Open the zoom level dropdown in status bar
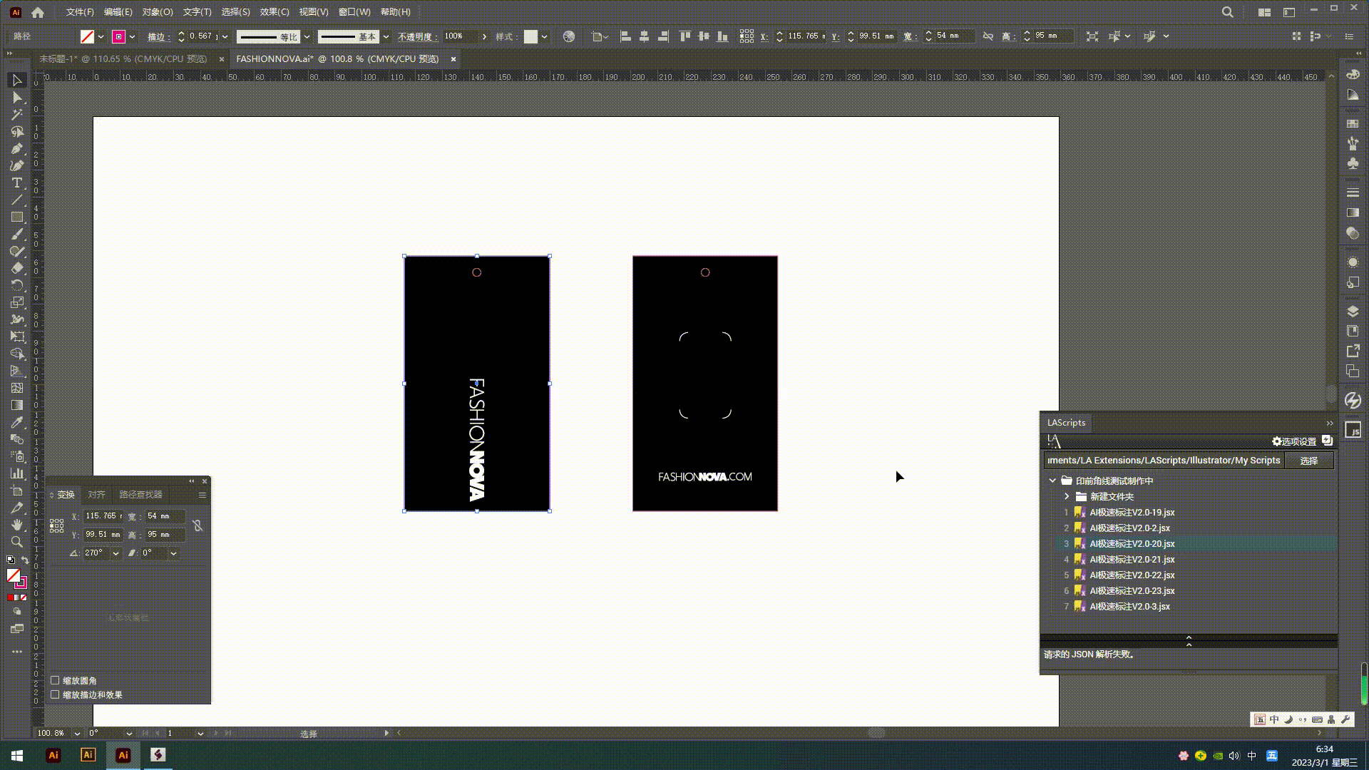1369x770 pixels. coord(77,733)
